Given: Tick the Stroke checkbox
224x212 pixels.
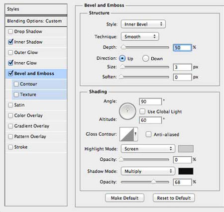Looking at the screenshot, I should [x=10, y=147].
